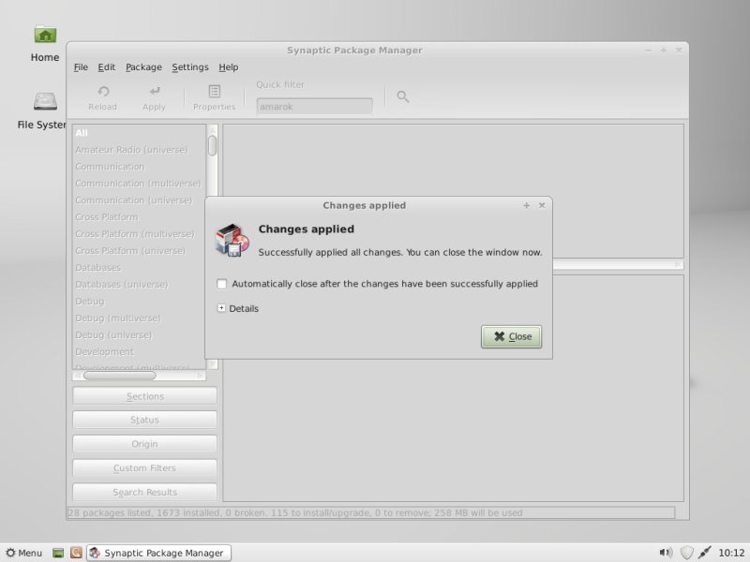This screenshot has width=750, height=562.
Task: Open the File menu
Action: [81, 67]
